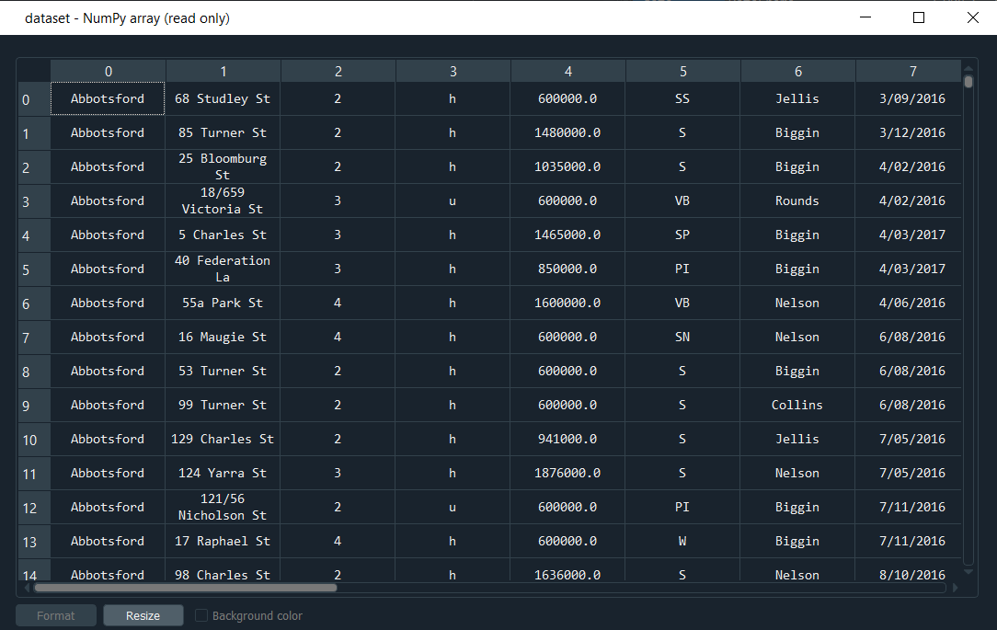Enable the Background color checkbox
The image size is (997, 630).
tap(201, 615)
